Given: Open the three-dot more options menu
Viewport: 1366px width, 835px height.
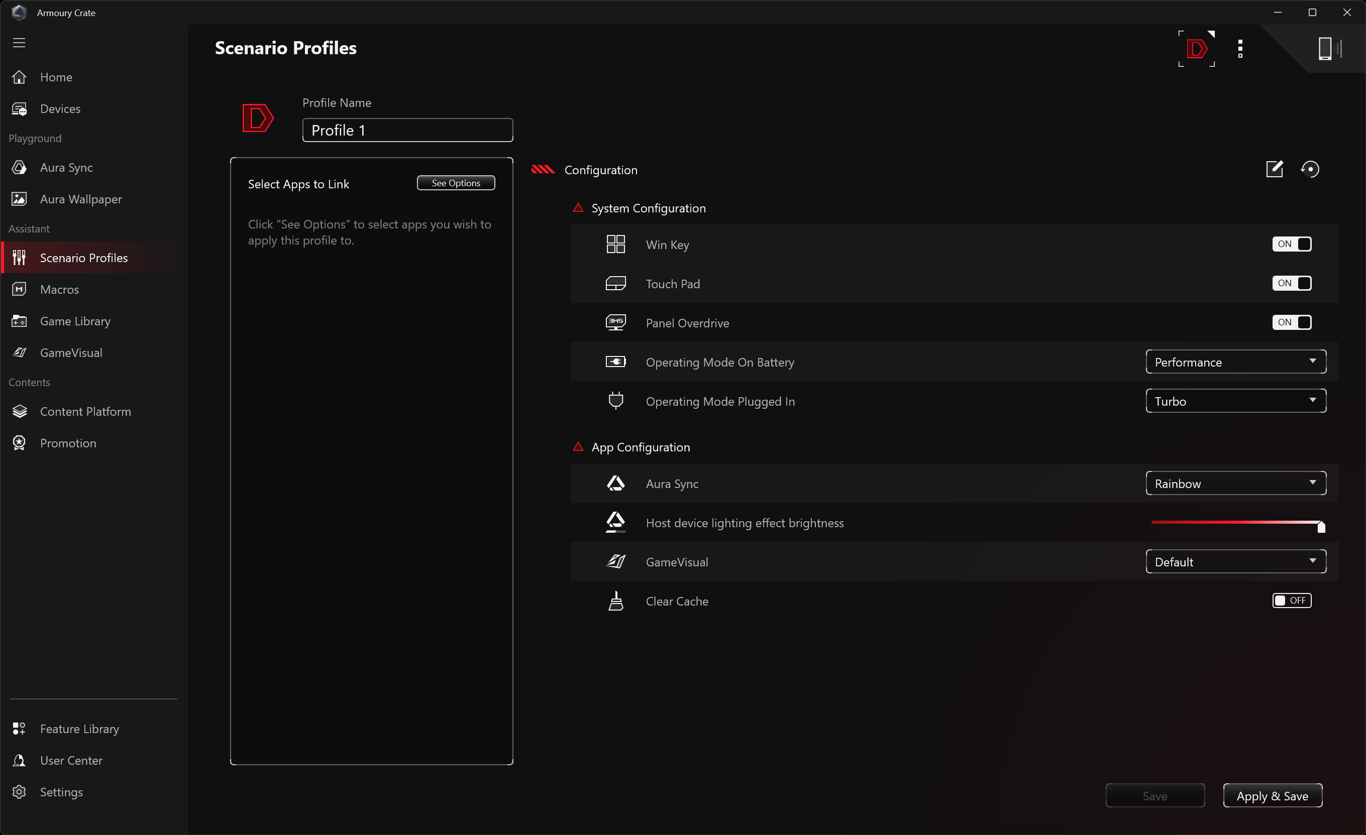Looking at the screenshot, I should click(x=1240, y=49).
